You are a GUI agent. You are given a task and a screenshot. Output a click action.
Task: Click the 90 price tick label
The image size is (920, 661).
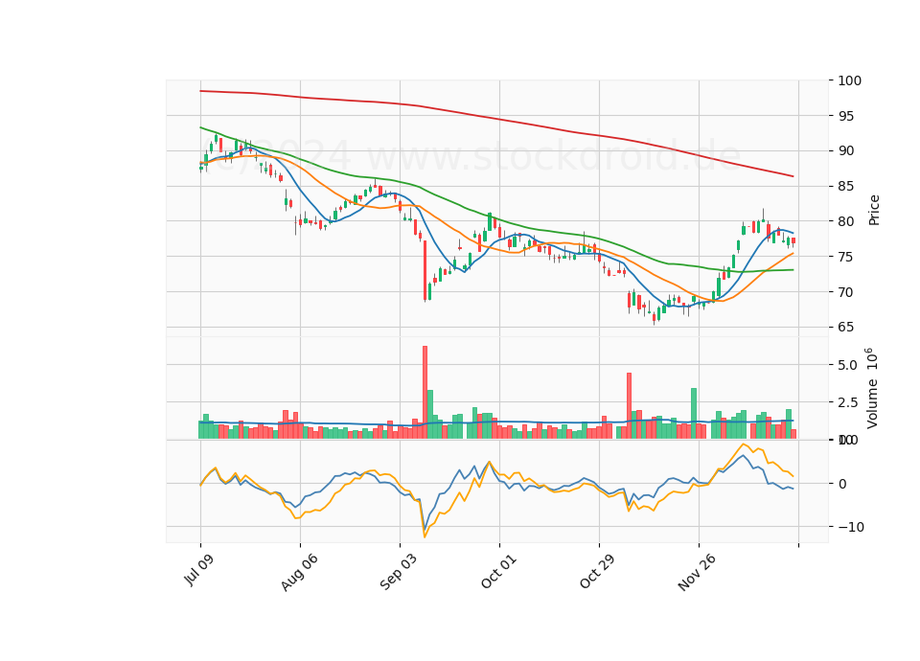point(846,150)
